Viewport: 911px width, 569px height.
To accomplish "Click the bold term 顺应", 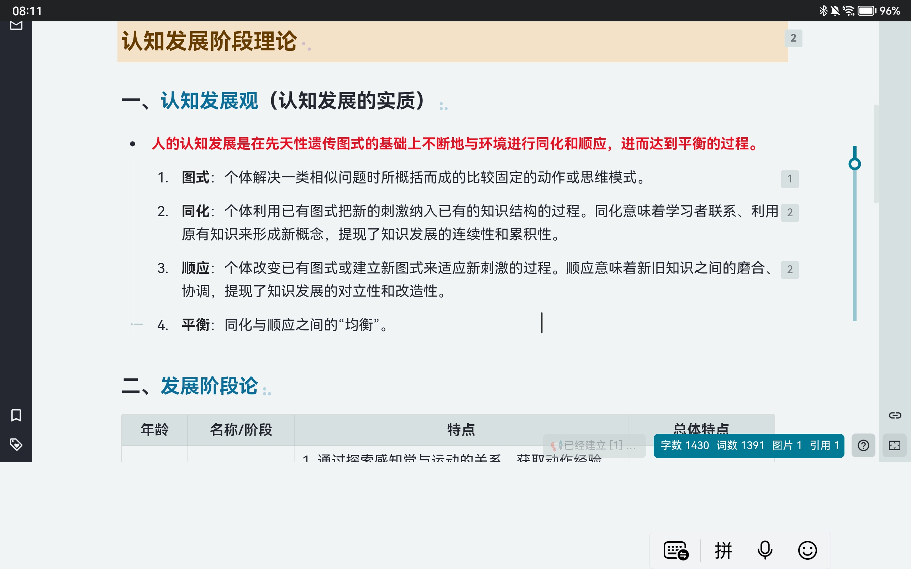I will [x=195, y=268].
